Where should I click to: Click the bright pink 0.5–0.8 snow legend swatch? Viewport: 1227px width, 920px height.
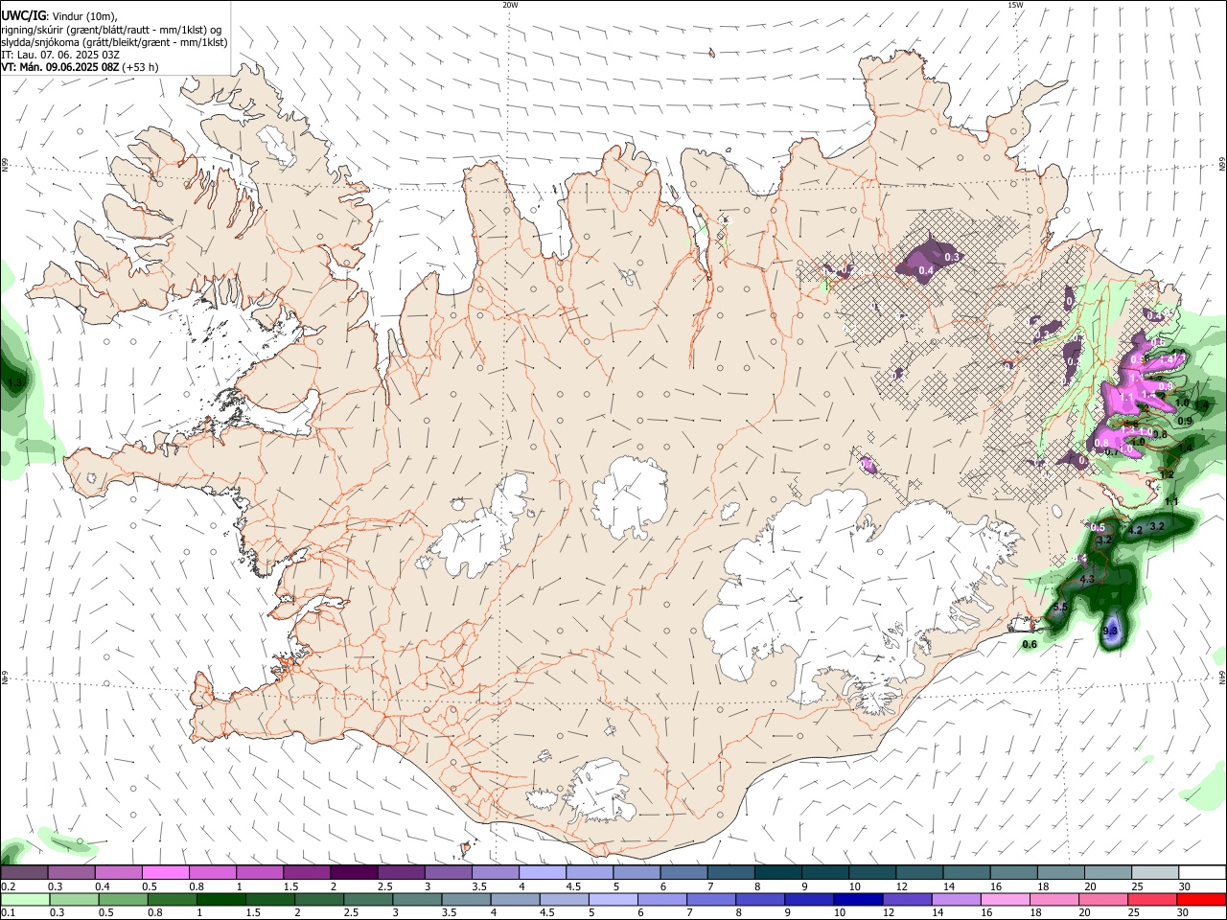[165, 873]
